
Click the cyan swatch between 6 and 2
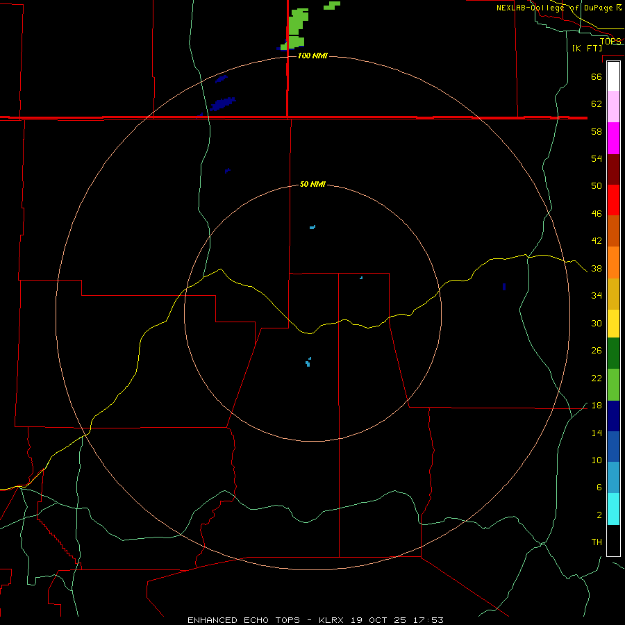[613, 509]
